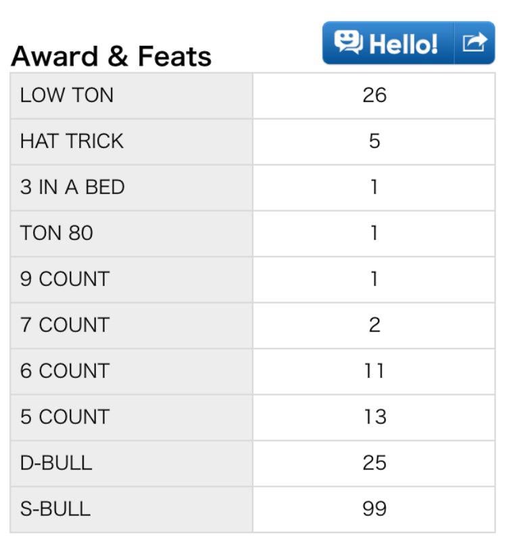Viewport: 507px width, 539px height.
Task: Click the 5 COUNT value 13
Action: [x=374, y=417]
